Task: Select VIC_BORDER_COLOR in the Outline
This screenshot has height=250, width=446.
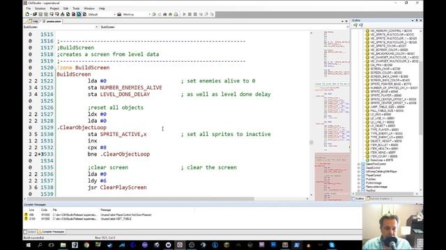Action: tap(389, 49)
